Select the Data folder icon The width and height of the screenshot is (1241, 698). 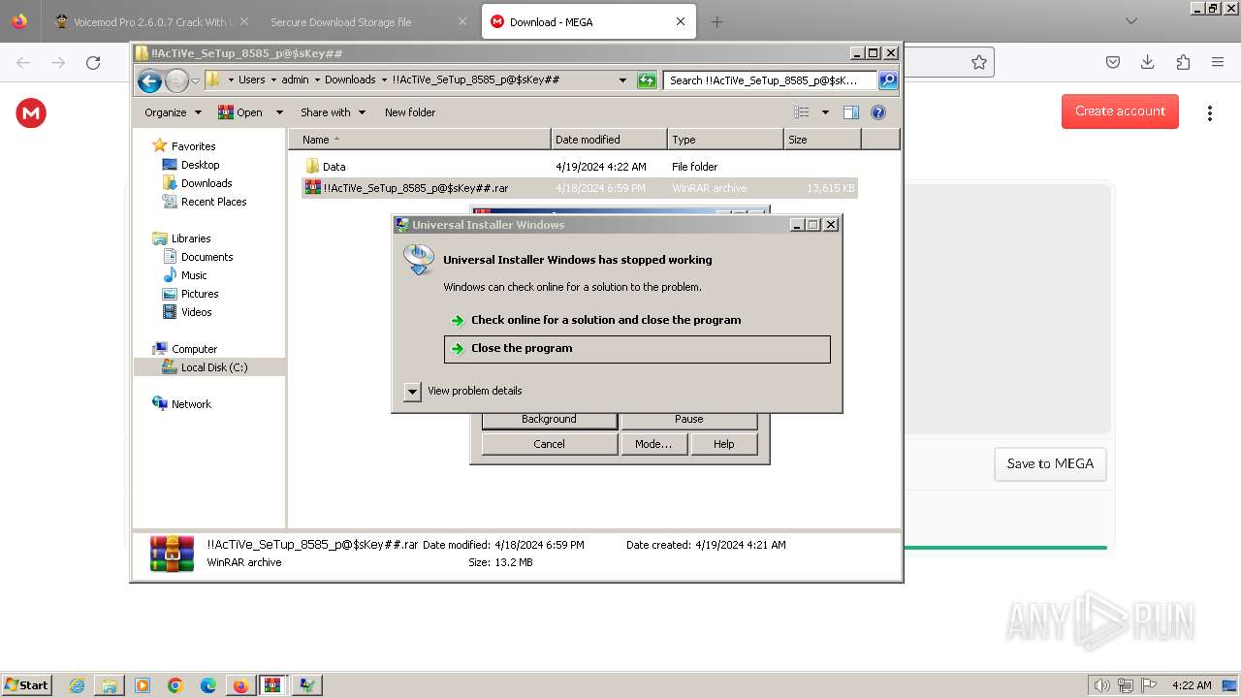(312, 167)
